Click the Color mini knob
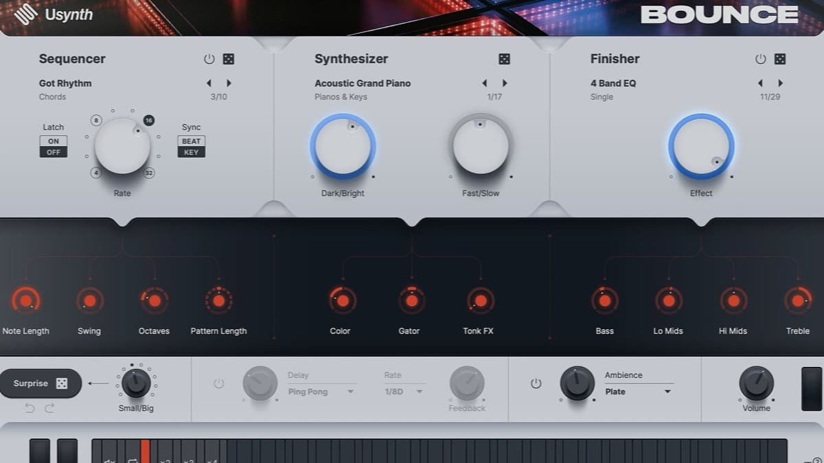This screenshot has height=463, width=824. pyautogui.click(x=341, y=300)
